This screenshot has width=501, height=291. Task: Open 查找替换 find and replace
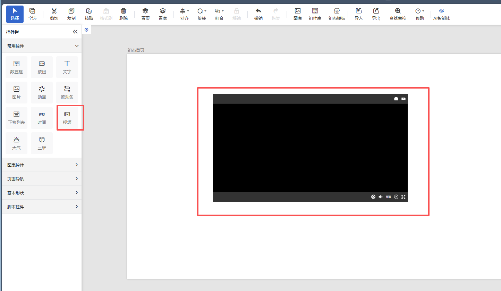click(398, 14)
